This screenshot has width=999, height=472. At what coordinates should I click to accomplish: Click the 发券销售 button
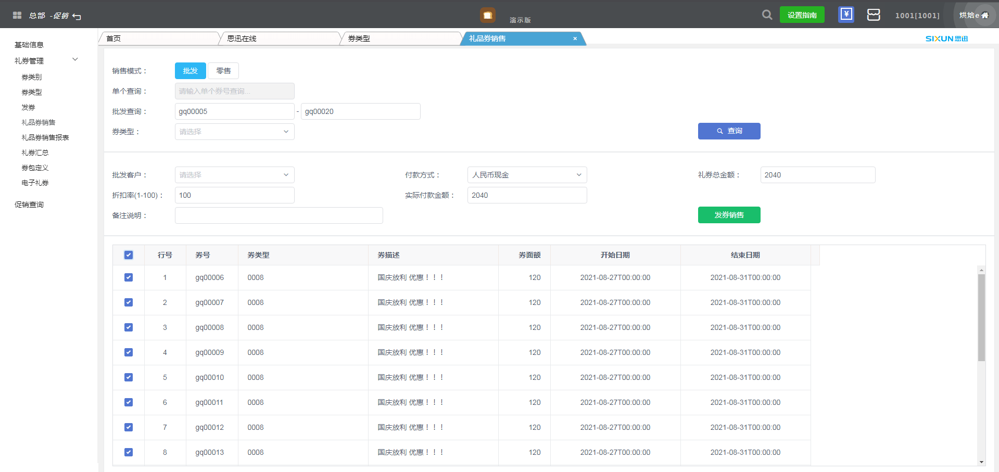729,215
